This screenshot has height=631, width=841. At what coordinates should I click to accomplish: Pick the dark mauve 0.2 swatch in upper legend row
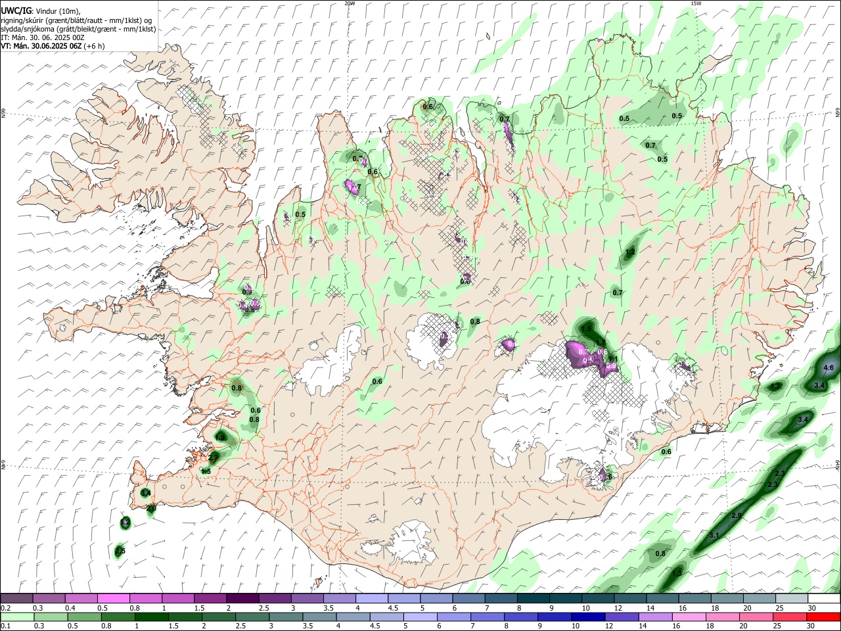[16, 598]
